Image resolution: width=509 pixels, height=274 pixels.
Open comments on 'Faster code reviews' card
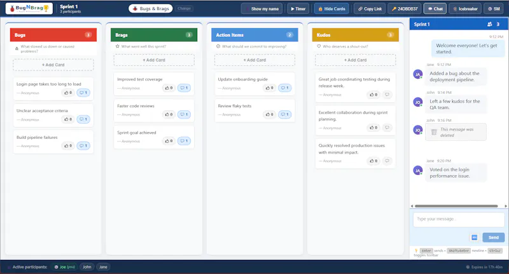184,115
